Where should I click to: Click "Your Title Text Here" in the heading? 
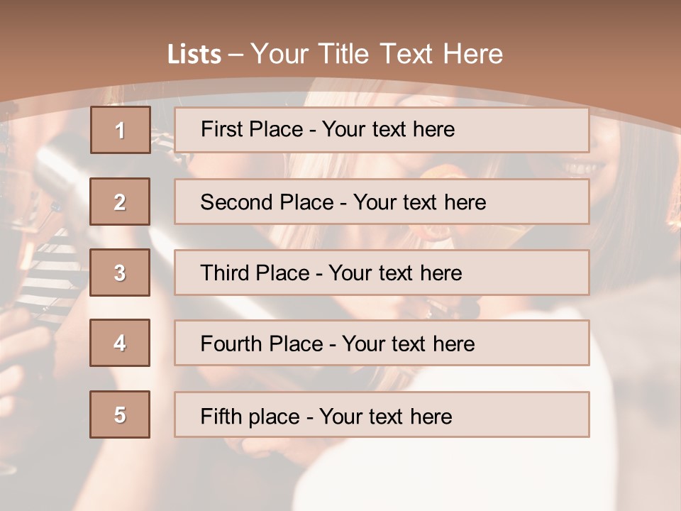(x=377, y=54)
